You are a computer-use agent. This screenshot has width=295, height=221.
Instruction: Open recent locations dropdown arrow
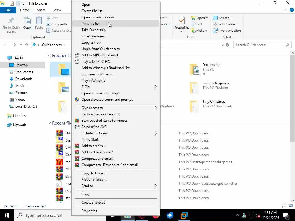[x=21, y=45]
